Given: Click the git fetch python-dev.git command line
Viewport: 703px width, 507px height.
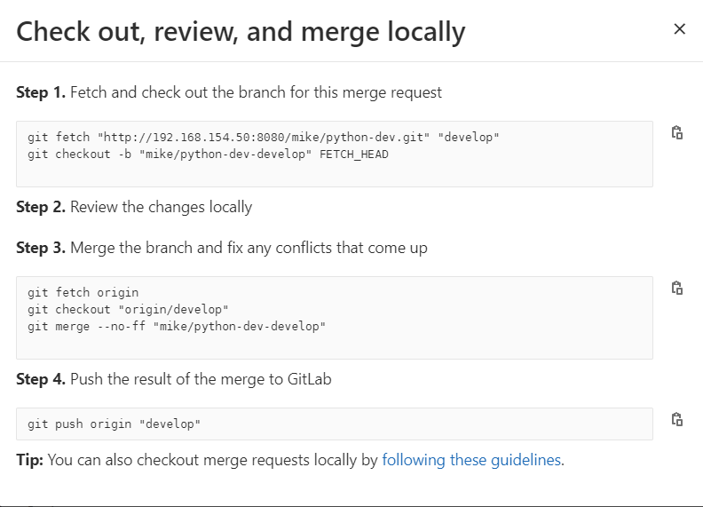Looking at the screenshot, I should 263,138.
